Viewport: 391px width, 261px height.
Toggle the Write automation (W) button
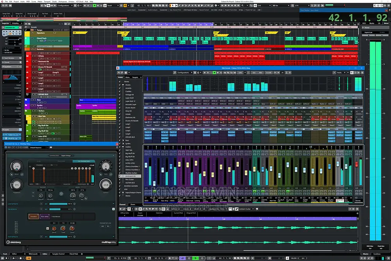pos(98,5)
